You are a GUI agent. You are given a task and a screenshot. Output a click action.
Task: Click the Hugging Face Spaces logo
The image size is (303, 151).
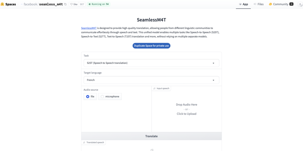point(2,4)
